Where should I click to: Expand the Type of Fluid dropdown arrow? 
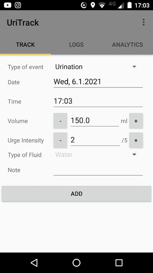click(x=134, y=155)
